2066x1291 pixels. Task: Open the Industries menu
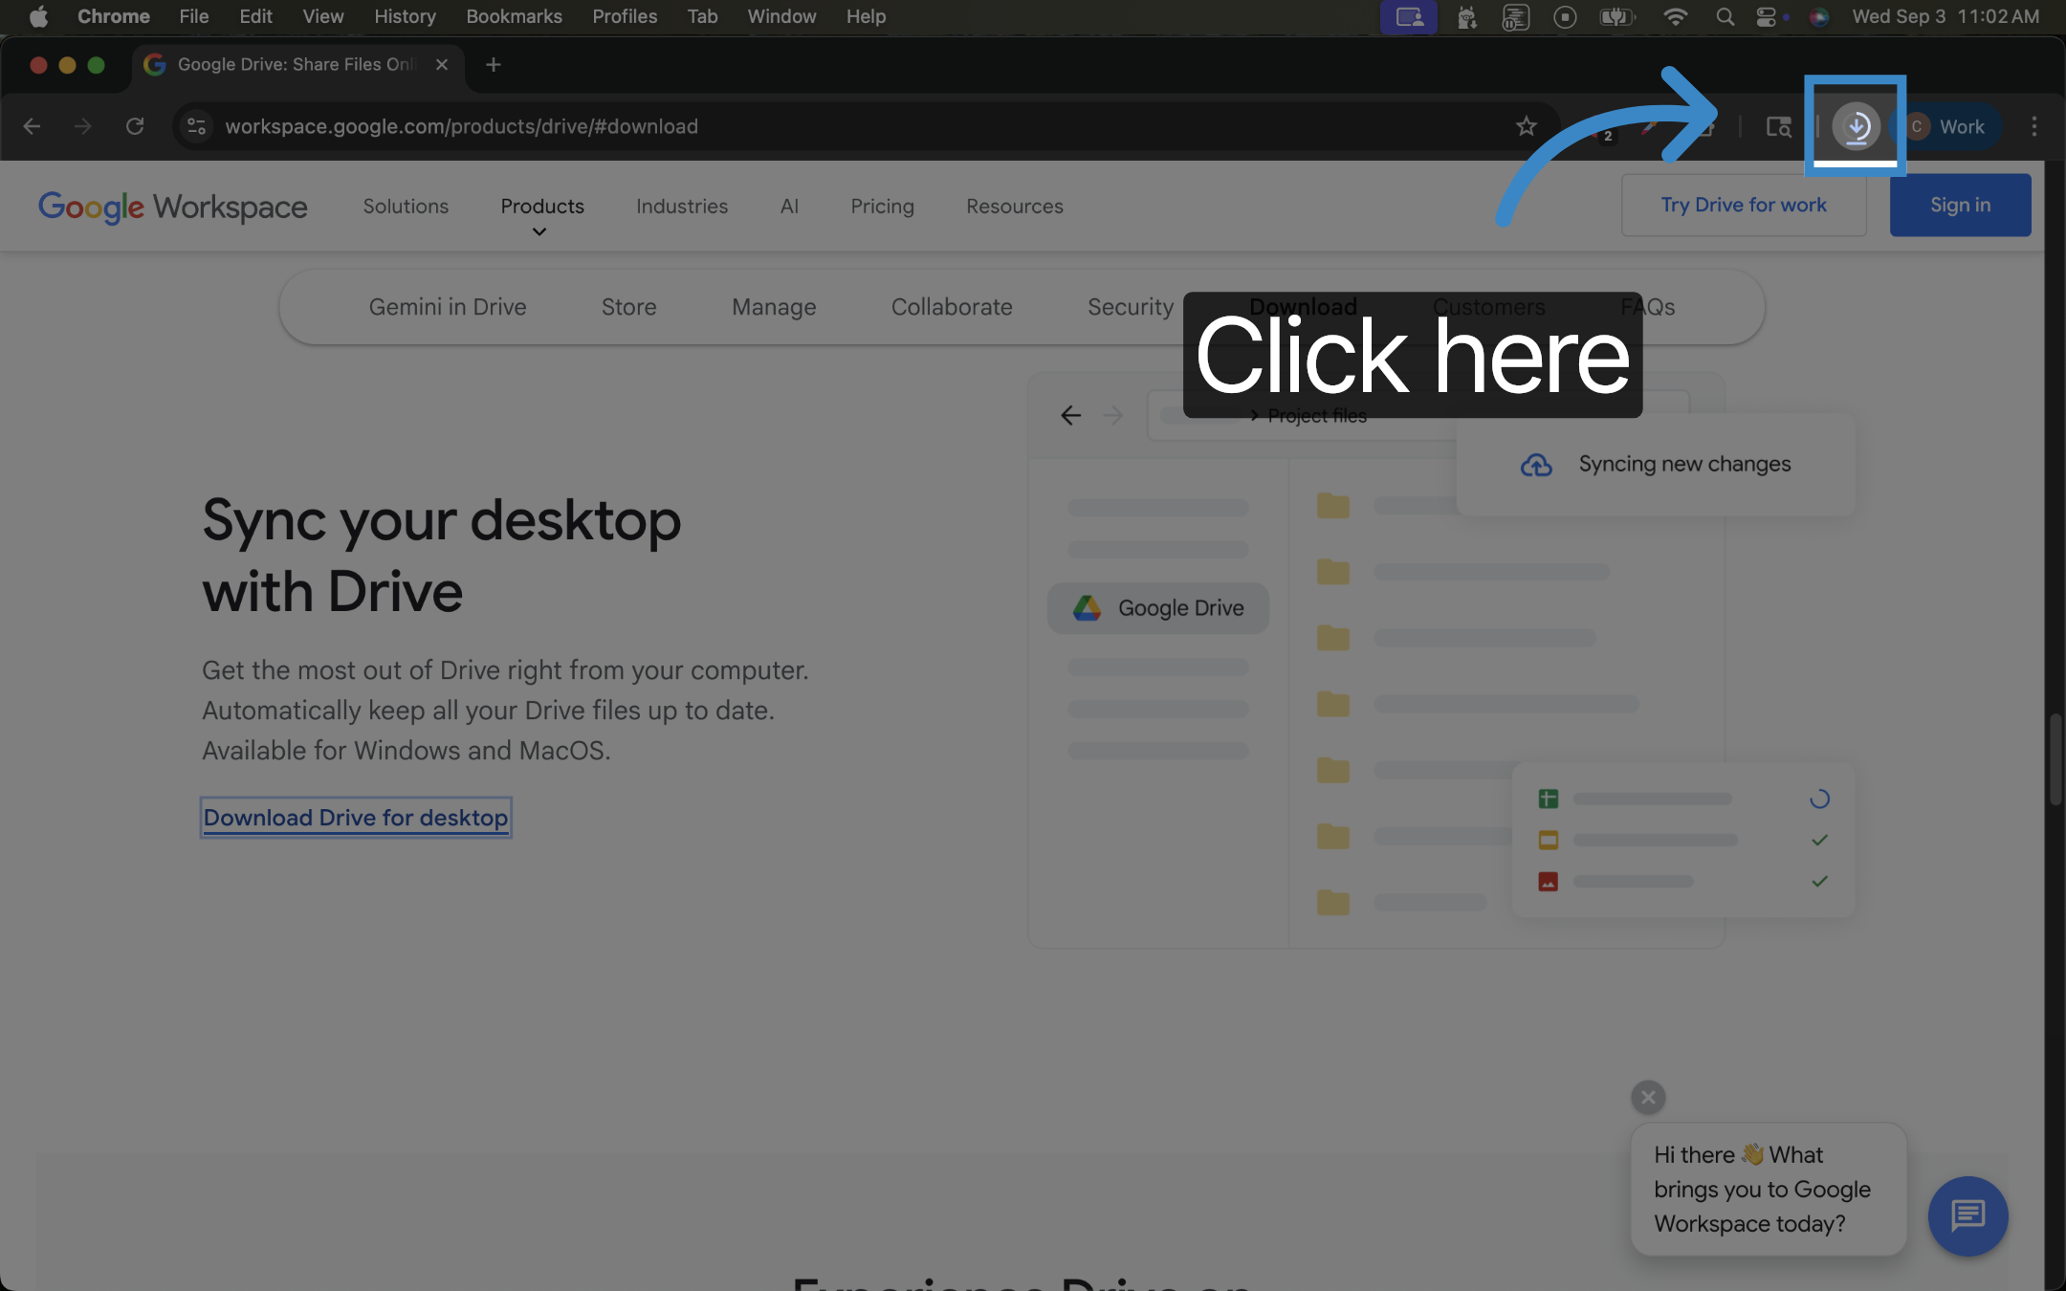pos(682,206)
